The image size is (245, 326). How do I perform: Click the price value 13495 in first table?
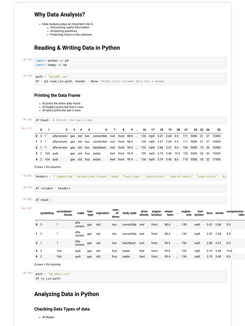[216, 136]
